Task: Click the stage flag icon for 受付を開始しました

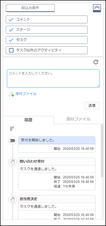Action: 13,141
